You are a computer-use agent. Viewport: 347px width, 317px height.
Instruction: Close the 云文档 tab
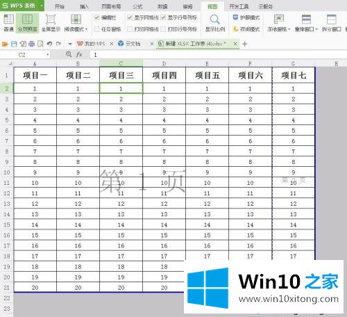pyautogui.click(x=152, y=44)
